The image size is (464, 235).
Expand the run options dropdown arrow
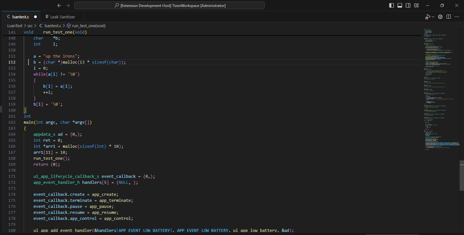(x=433, y=17)
